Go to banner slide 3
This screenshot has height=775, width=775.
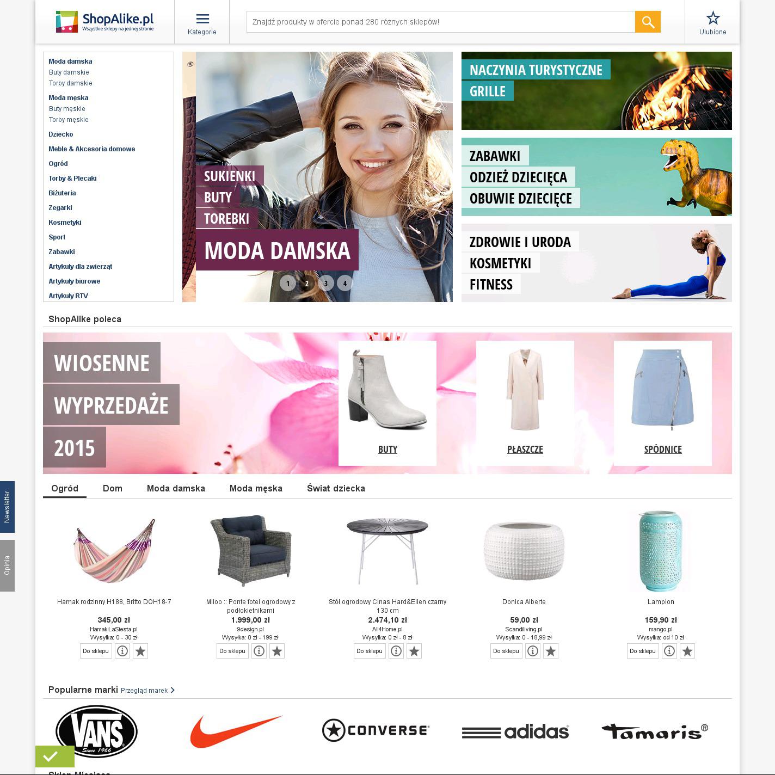click(x=326, y=283)
